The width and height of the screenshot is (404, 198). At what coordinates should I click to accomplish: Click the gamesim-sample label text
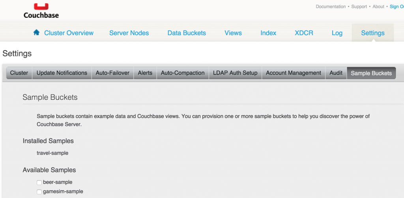point(63,192)
